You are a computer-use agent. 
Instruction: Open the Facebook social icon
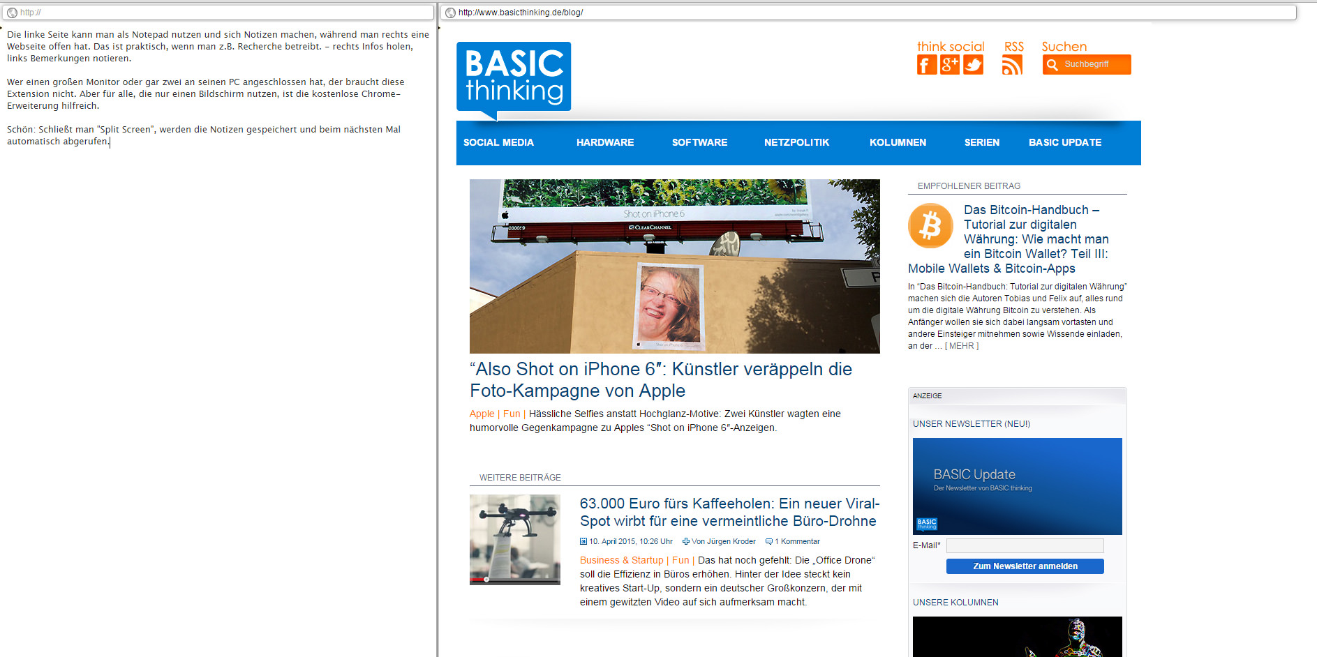click(x=927, y=65)
